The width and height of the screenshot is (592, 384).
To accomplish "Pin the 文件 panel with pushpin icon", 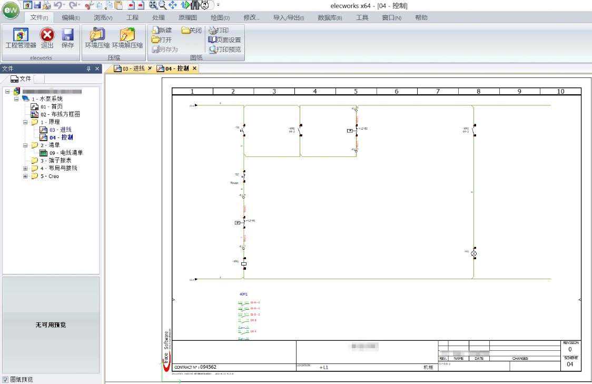I will 88,69.
